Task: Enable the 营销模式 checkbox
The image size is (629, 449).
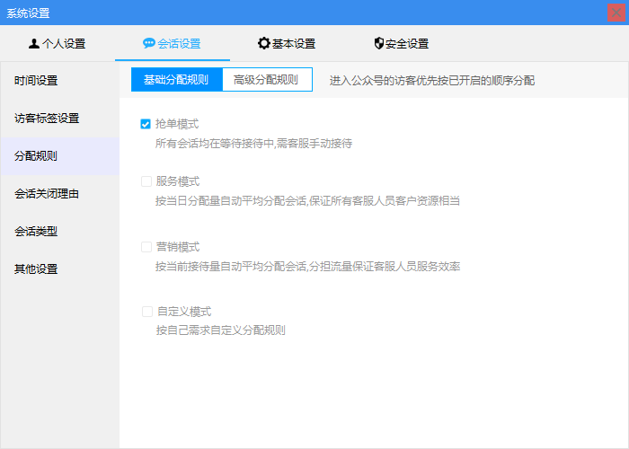Action: click(x=146, y=247)
